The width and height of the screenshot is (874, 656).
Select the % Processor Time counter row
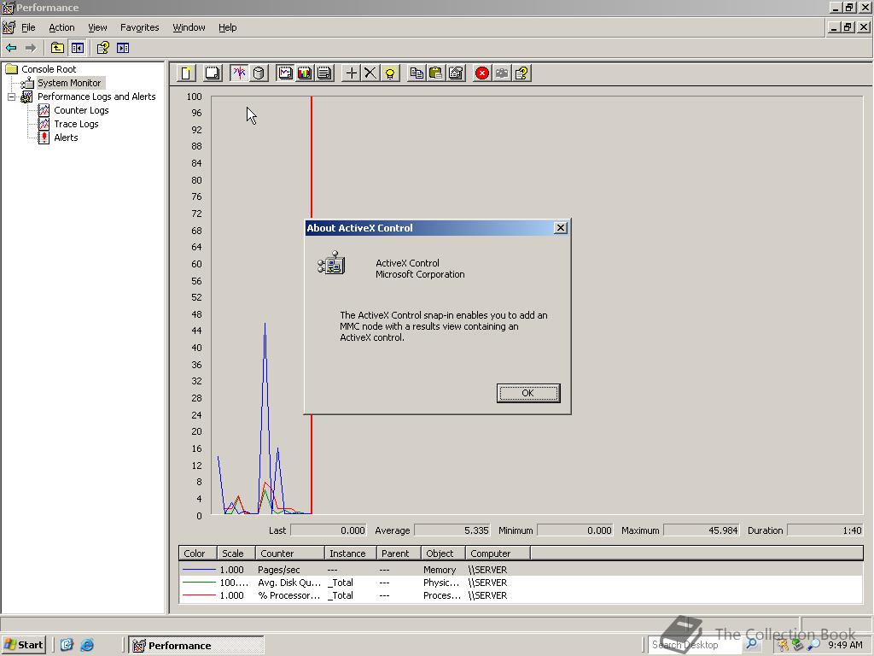(521, 595)
